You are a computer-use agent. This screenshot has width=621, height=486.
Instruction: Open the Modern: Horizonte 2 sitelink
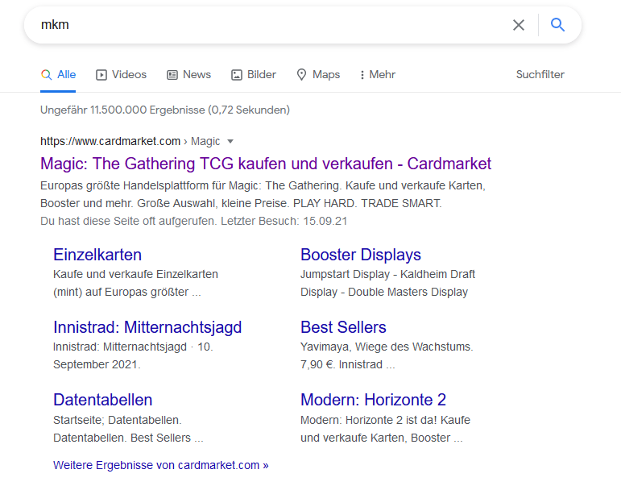pos(373,400)
